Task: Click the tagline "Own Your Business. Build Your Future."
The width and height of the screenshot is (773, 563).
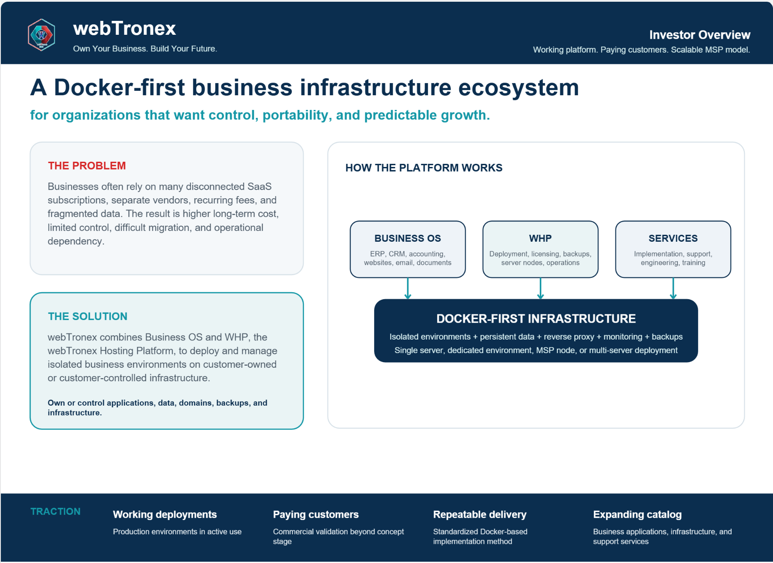Action: pyautogui.click(x=145, y=49)
